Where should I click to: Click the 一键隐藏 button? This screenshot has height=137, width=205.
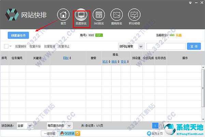(50, 134)
